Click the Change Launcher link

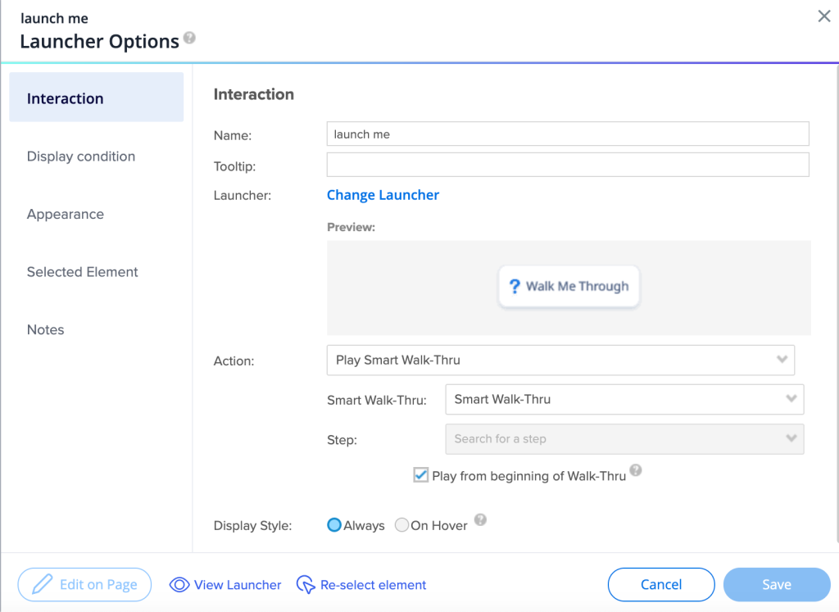pyautogui.click(x=383, y=195)
